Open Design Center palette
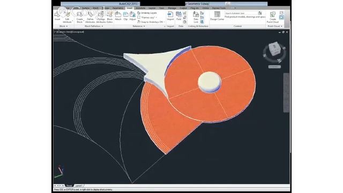The image size is (343, 193). tap(217, 16)
